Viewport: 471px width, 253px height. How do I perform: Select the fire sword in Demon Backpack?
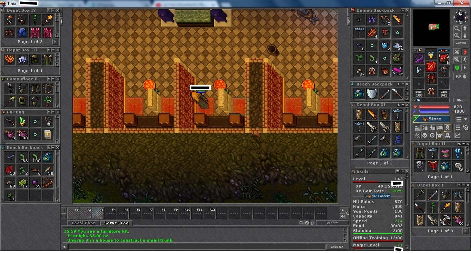[x=398, y=20]
